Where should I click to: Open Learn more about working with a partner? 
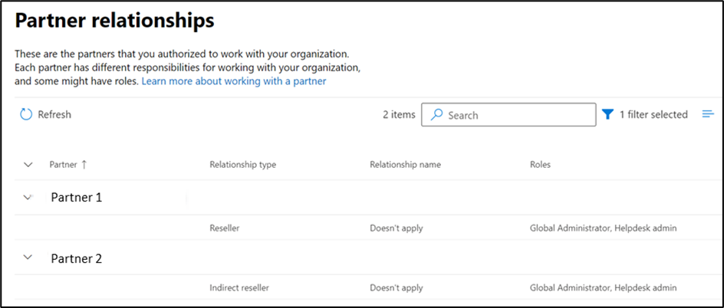(x=234, y=81)
